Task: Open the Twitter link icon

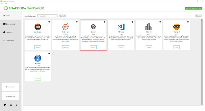Action: point(5,105)
